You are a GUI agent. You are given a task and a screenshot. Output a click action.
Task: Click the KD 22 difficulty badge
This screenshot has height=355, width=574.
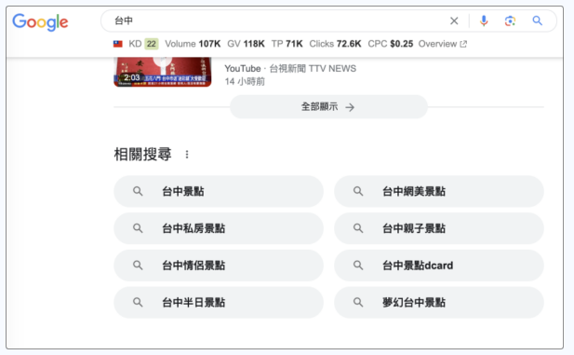coord(152,44)
